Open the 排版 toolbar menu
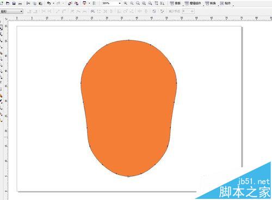Image resolution: width=272 pixels, height=200 pixels. point(175,3)
